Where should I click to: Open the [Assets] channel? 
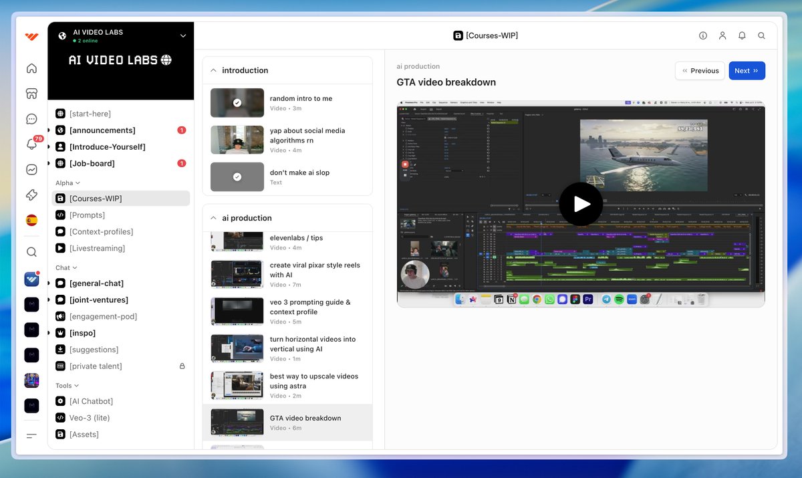tap(120, 435)
